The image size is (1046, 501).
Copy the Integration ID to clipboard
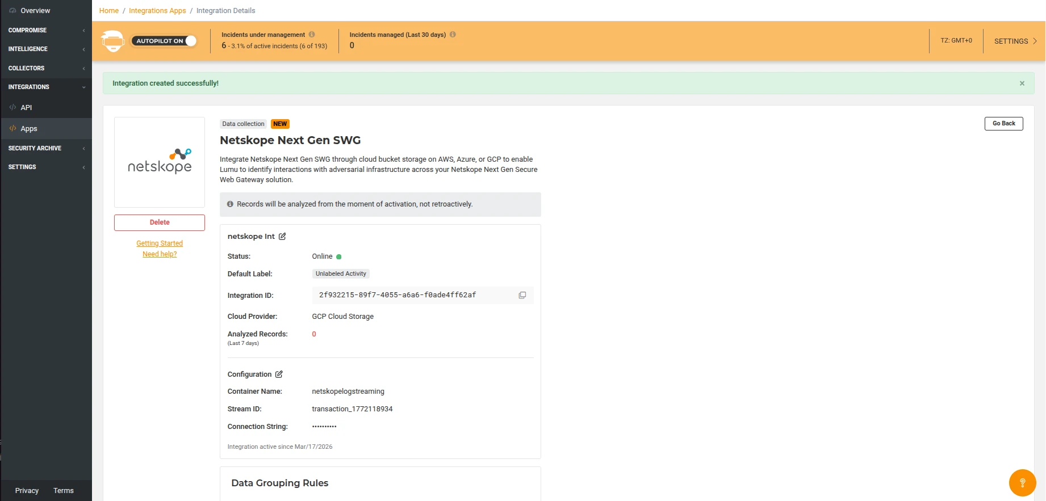point(522,295)
